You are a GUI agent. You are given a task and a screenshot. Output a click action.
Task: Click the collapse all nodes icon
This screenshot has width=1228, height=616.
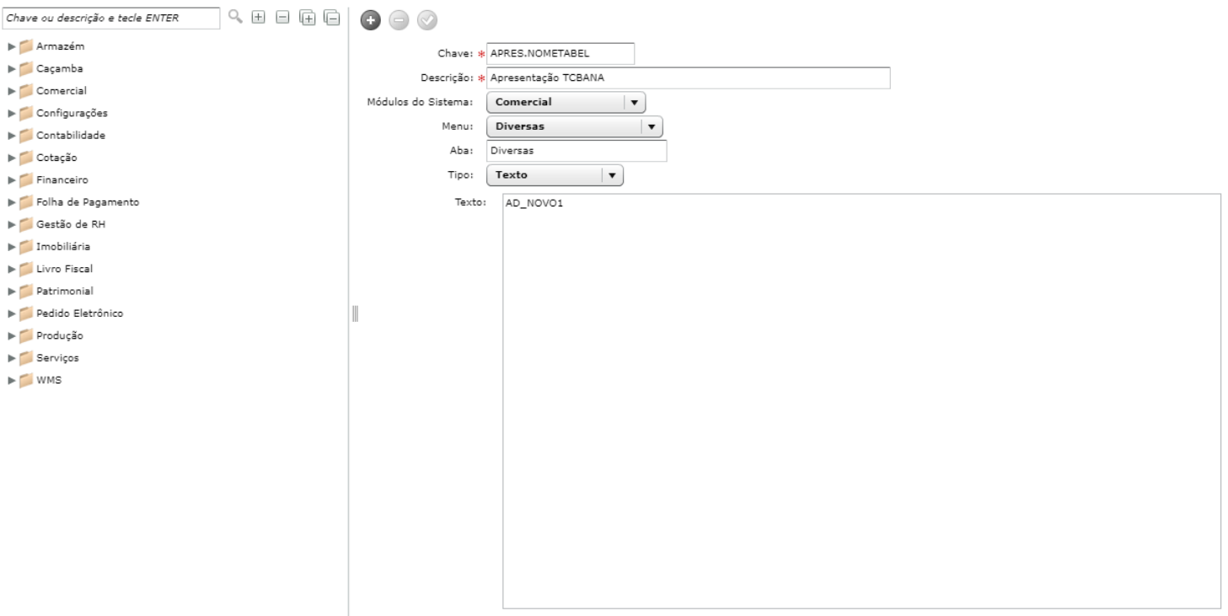pyautogui.click(x=331, y=18)
